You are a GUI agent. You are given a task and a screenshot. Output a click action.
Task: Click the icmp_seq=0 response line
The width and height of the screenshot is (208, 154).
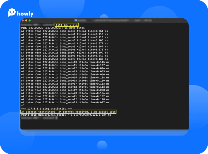pos(64,31)
